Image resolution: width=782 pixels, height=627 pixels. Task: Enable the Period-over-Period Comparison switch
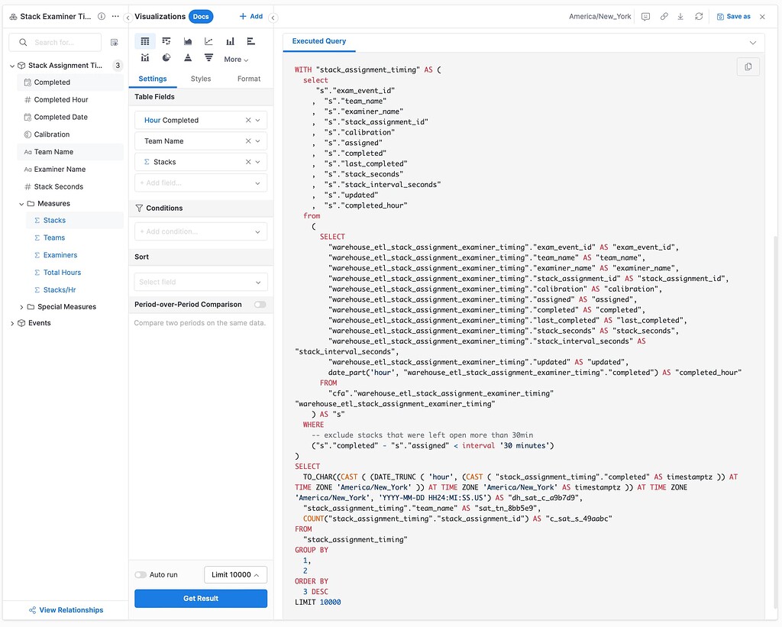260,305
